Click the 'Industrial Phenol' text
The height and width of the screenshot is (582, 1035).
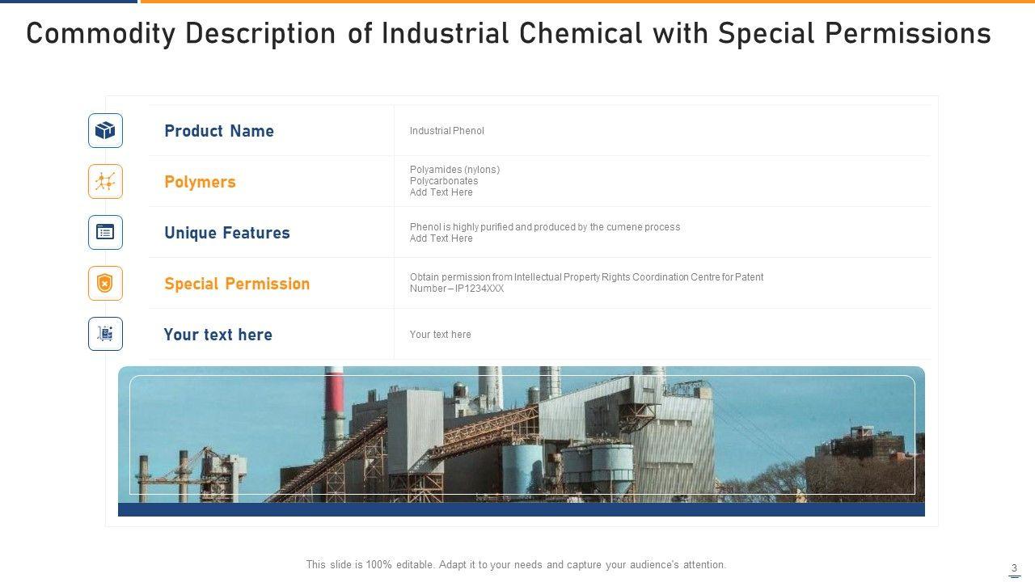point(447,131)
